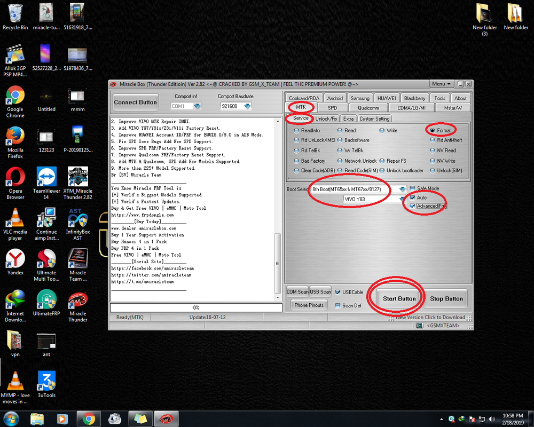Open the TeamViewer 14 desktop shortcut
Viewport: 534px width, 427px height.
click(46, 184)
